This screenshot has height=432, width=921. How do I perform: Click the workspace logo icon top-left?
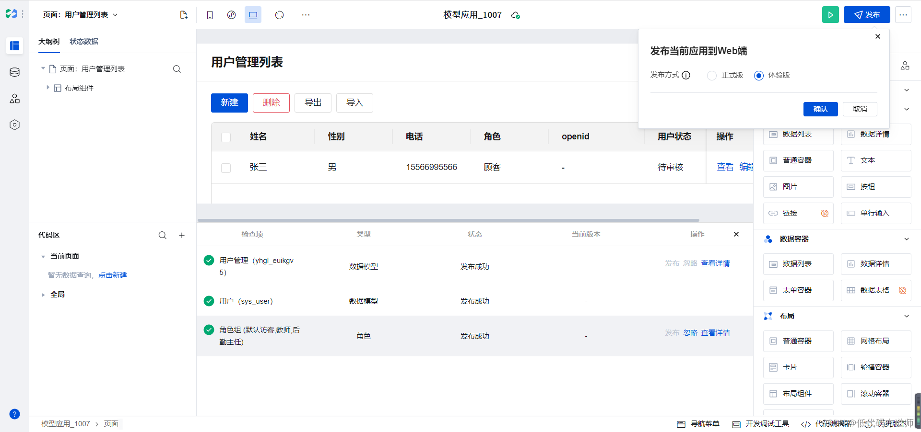(11, 14)
